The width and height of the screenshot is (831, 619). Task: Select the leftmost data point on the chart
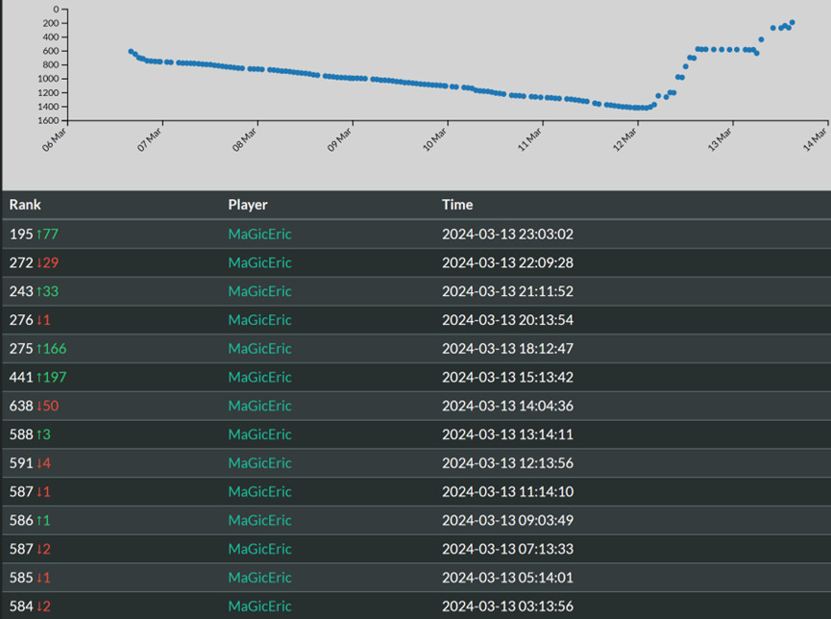tap(131, 52)
